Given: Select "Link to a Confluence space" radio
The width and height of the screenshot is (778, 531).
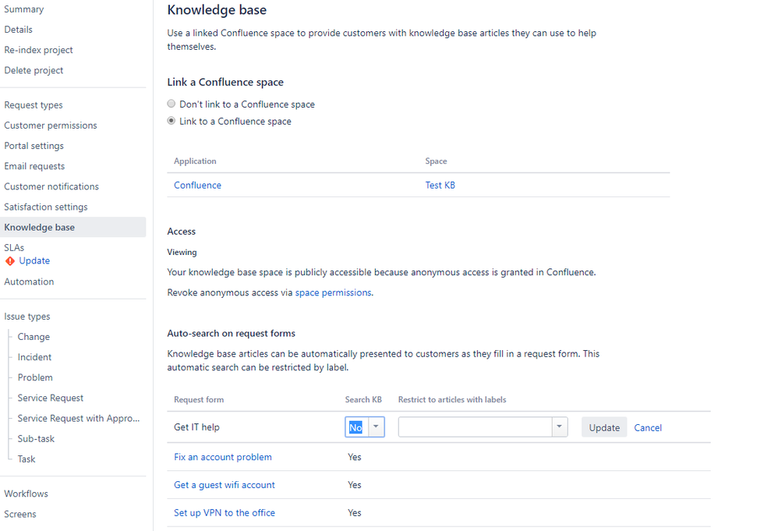Looking at the screenshot, I should (172, 121).
